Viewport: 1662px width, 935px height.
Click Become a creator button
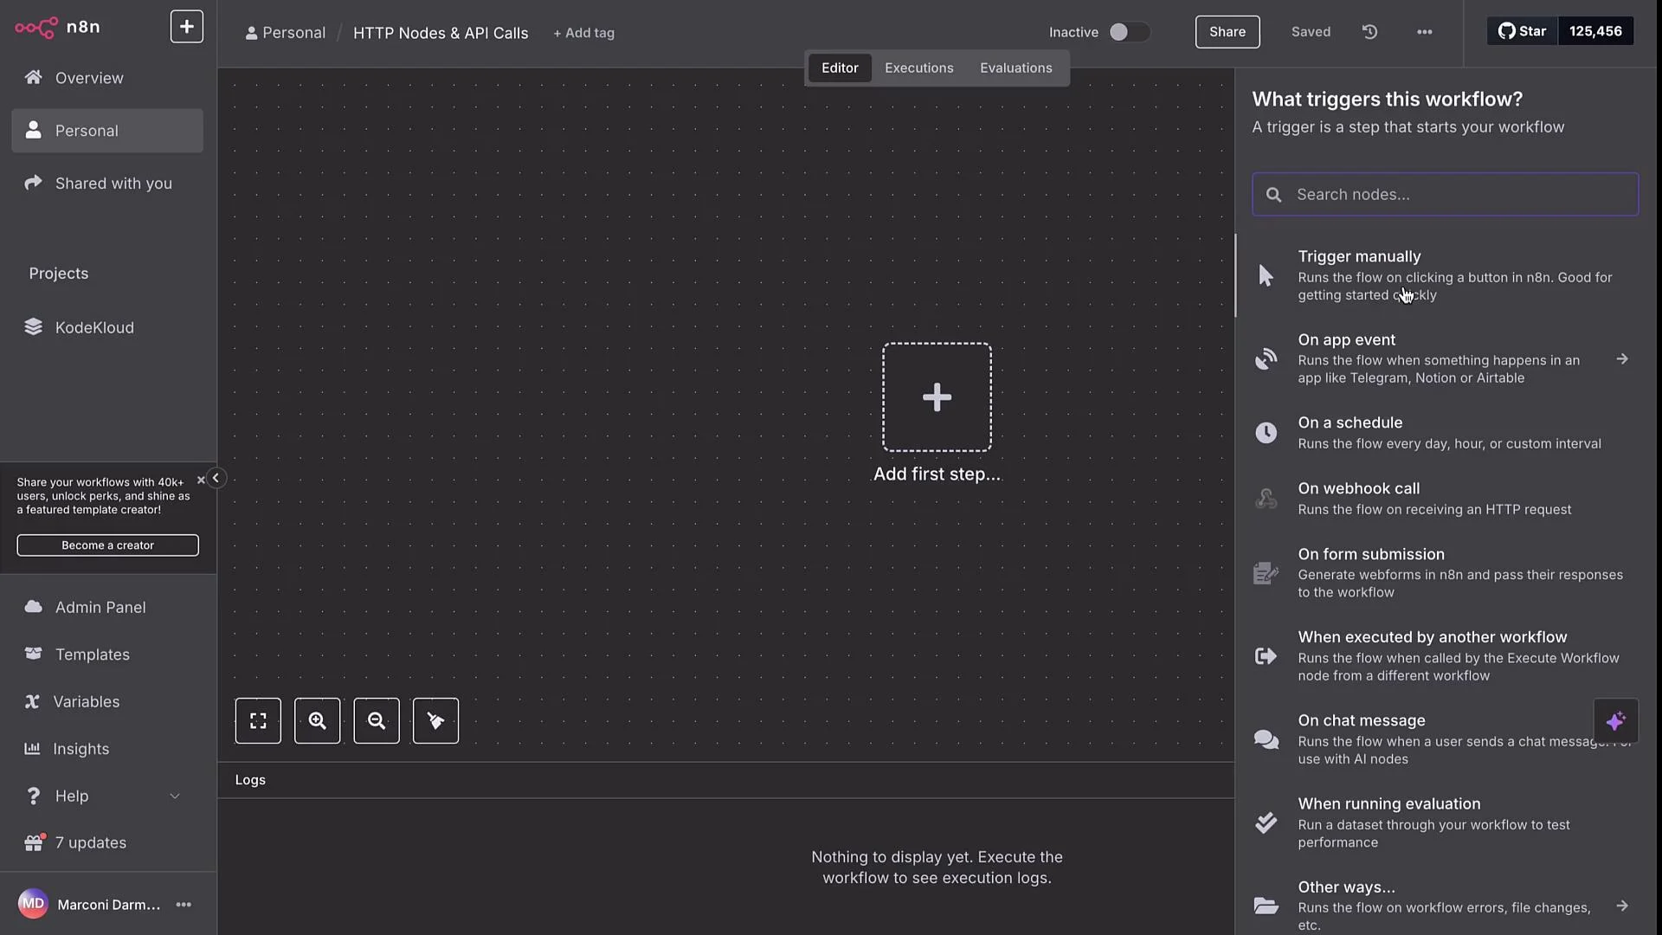pyautogui.click(x=107, y=545)
